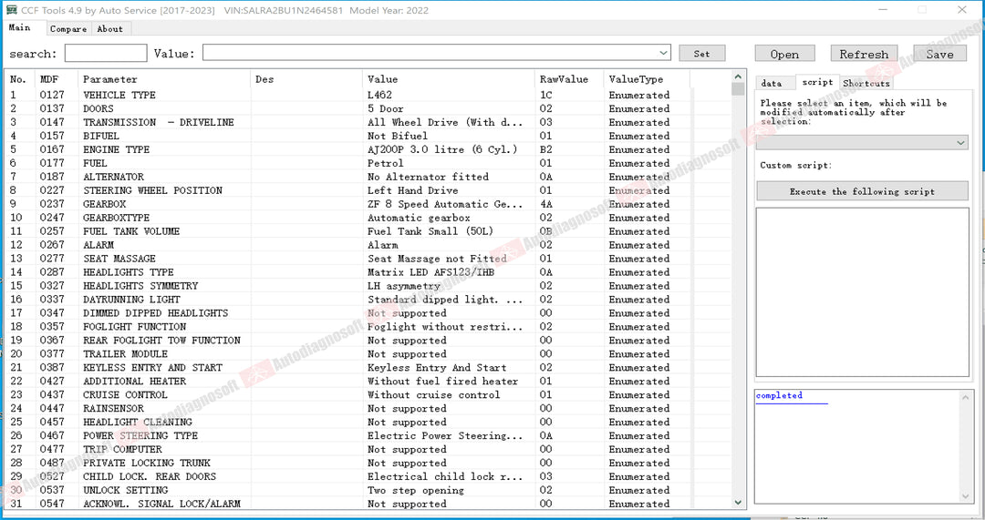Switch to the Main tab
The width and height of the screenshot is (985, 520).
[20, 27]
